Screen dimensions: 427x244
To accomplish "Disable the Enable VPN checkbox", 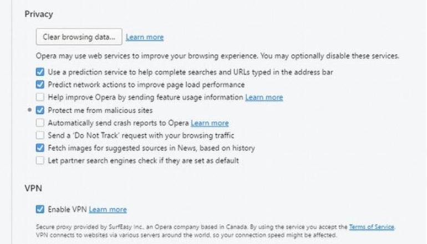I will tap(39, 209).
